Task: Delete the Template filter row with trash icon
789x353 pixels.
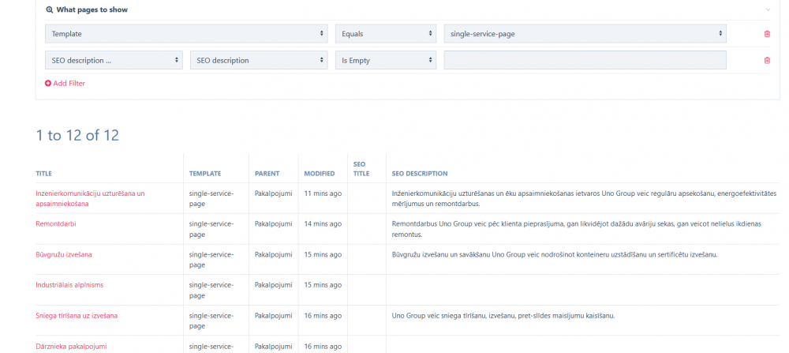Action: point(766,34)
